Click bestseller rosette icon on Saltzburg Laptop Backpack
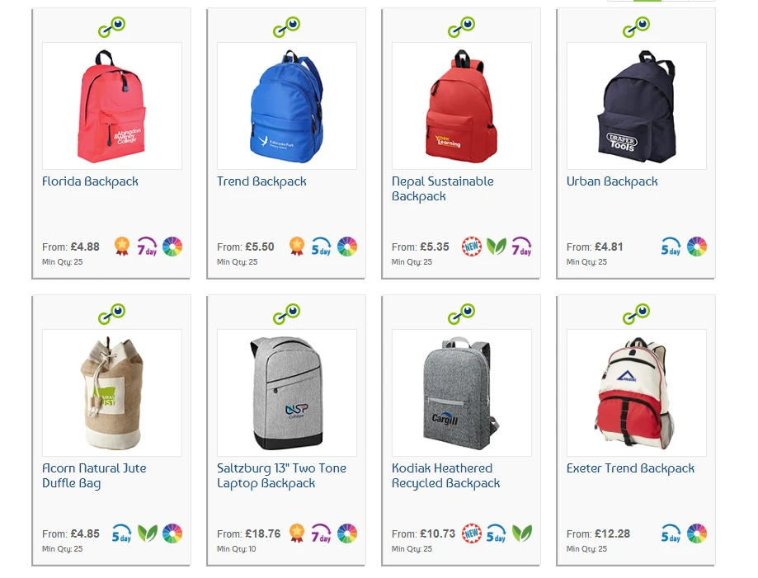The width and height of the screenshot is (758, 578). tap(297, 533)
